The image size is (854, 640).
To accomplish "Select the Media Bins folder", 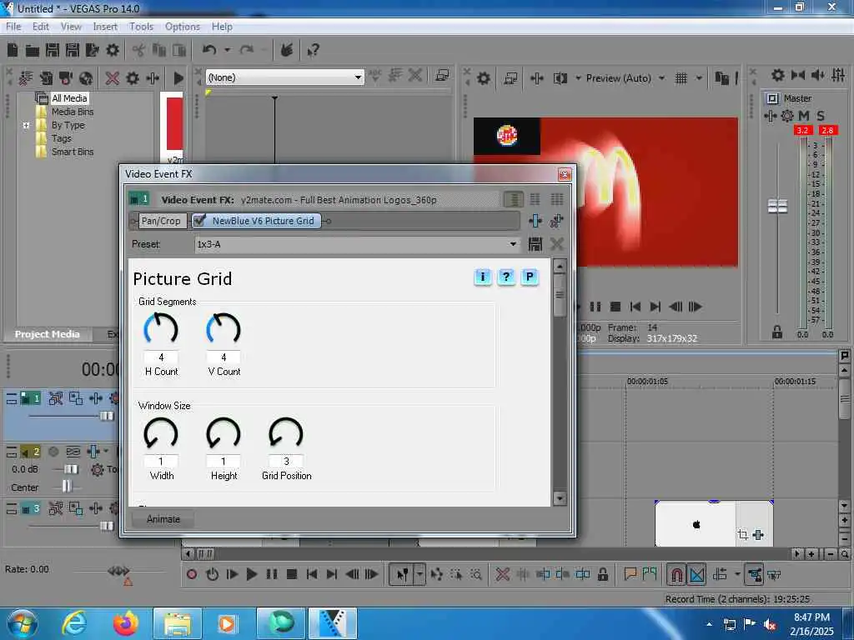I will pos(73,112).
